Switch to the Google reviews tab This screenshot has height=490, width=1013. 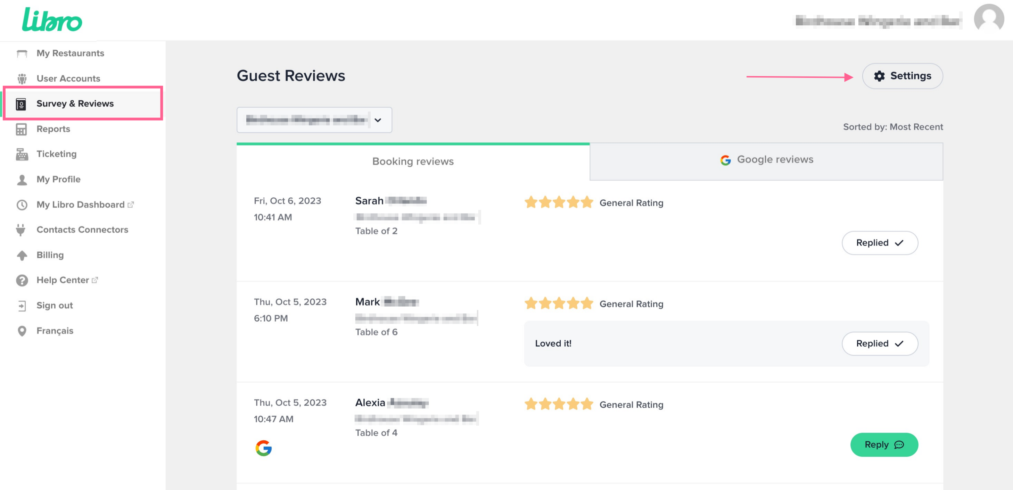pos(766,160)
